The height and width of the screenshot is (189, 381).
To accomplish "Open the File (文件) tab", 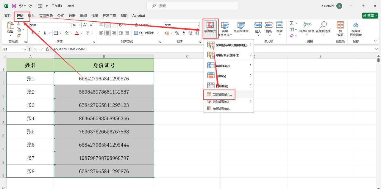I will coord(8,16).
